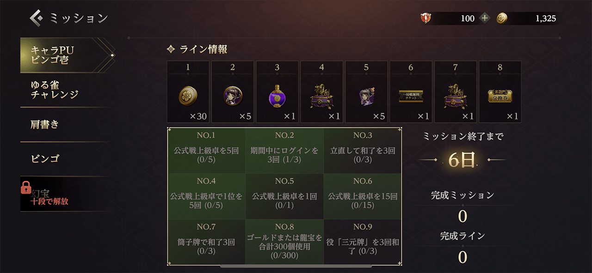This screenshot has width=592, height=273.
Task: Select bingo cell NO.2 login mission
Action: (284, 151)
